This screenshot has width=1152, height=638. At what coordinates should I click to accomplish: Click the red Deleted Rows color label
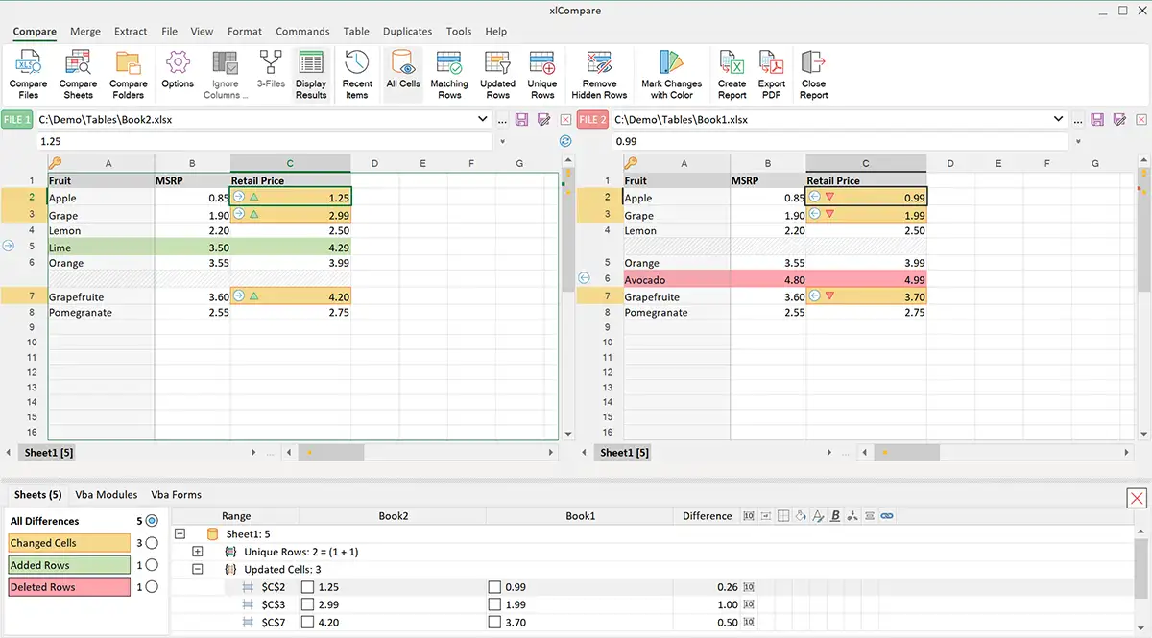(69, 587)
